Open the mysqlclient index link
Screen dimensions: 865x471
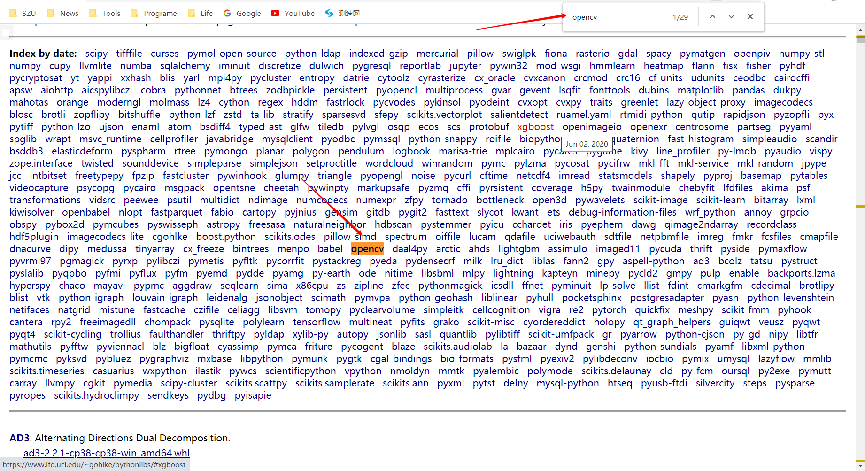[287, 139]
